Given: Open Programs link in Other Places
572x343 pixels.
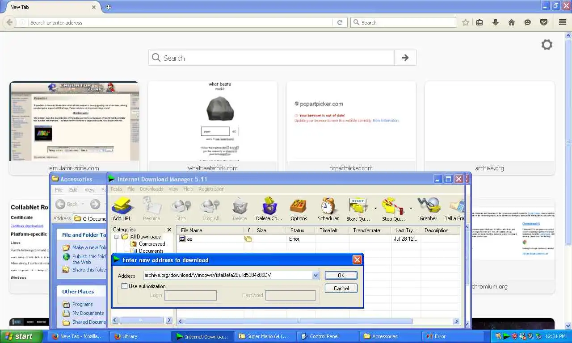Looking at the screenshot, I should click(x=82, y=304).
